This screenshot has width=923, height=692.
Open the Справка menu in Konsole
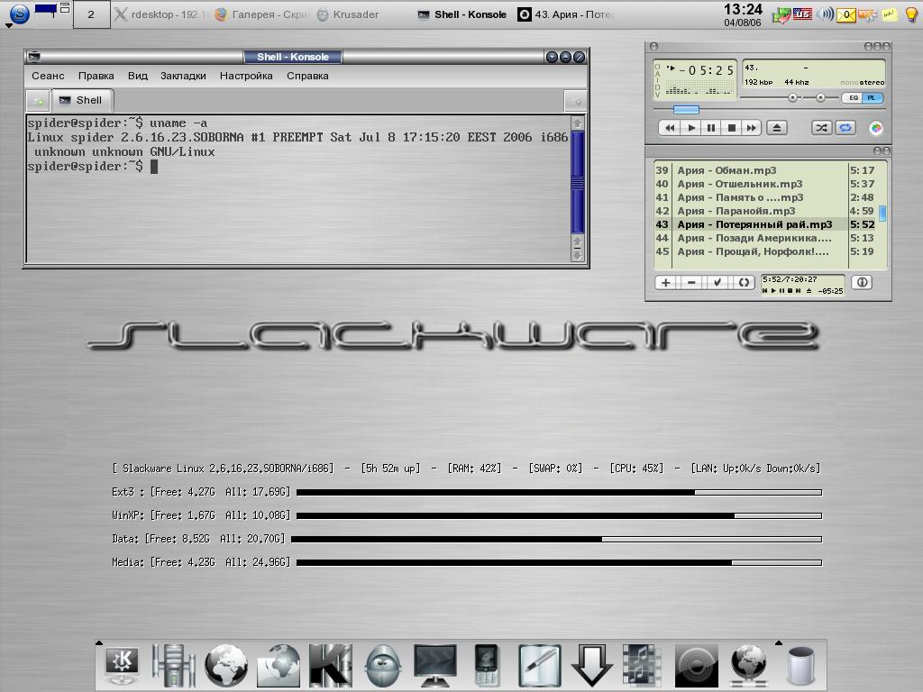tap(307, 76)
